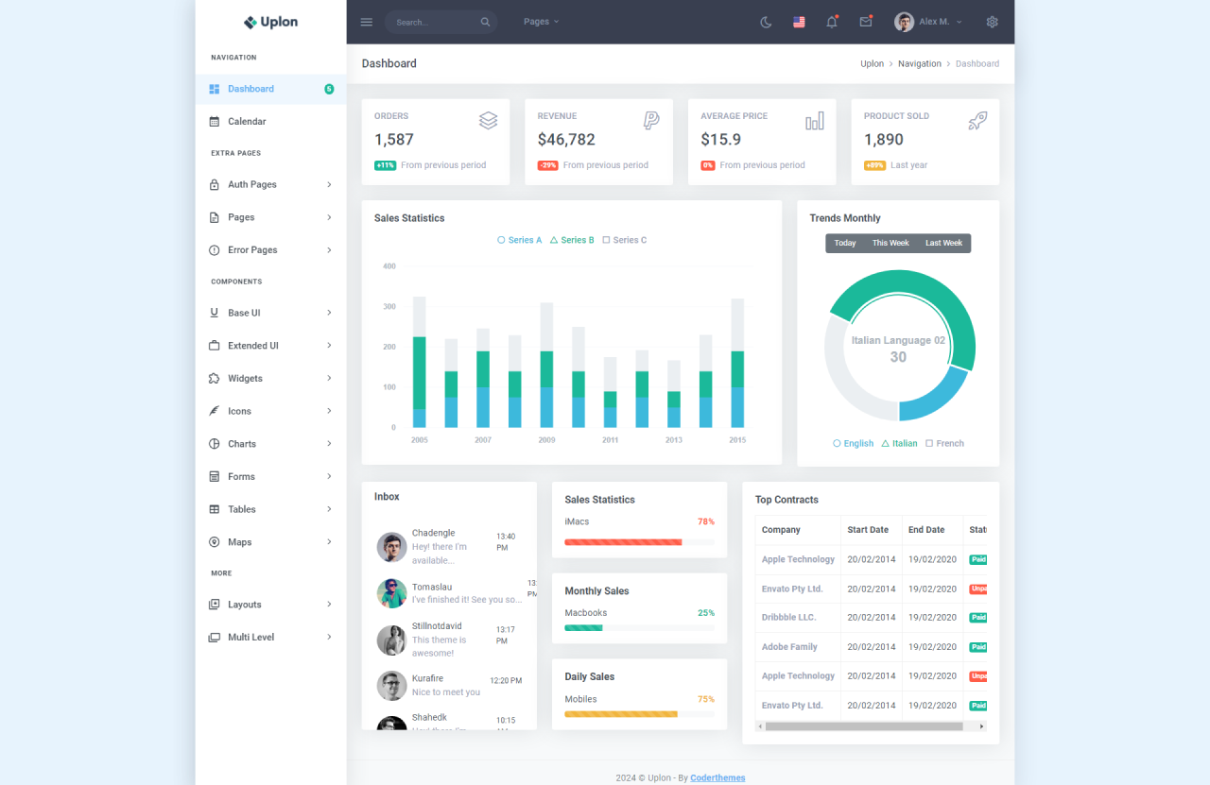1210x785 pixels.
Task: Open the Kurafire inbox message
Action: [x=449, y=686]
